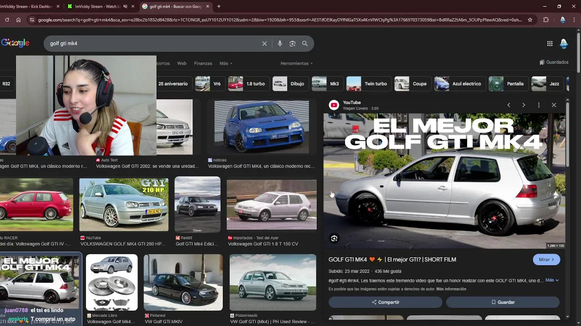
Task: Open the Google apps grid icon
Action: coord(550,43)
